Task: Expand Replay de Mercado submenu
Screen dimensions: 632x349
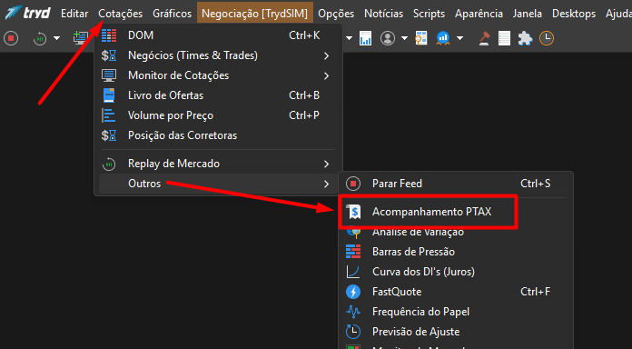Action: [218, 164]
